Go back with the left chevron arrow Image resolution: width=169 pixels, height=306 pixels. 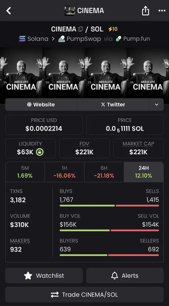point(9,11)
